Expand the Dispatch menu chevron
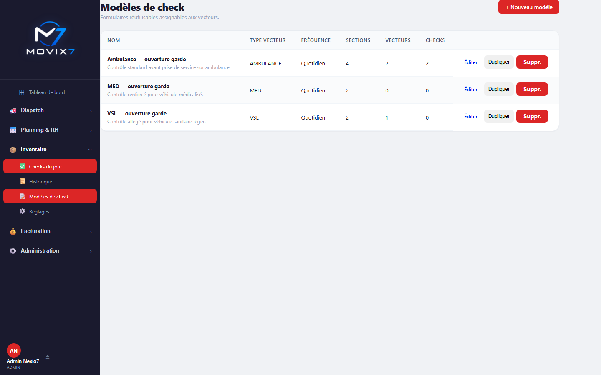601x375 pixels. pyautogui.click(x=91, y=111)
